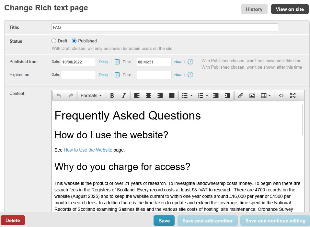Expand bullet list style options
Screen dimensions: 310x227
(x=191, y=96)
